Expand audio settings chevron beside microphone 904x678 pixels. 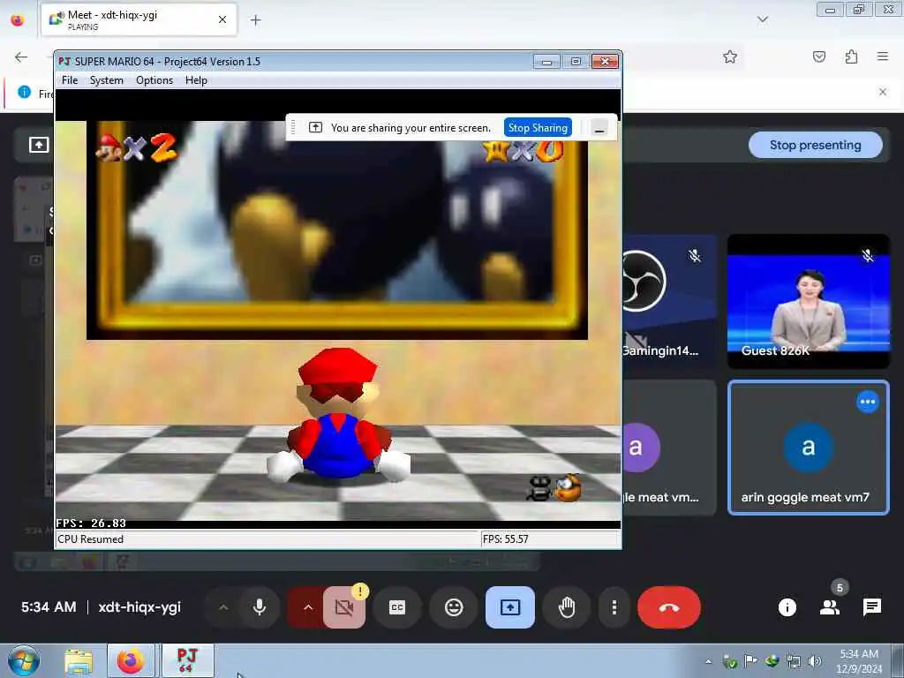pos(223,607)
